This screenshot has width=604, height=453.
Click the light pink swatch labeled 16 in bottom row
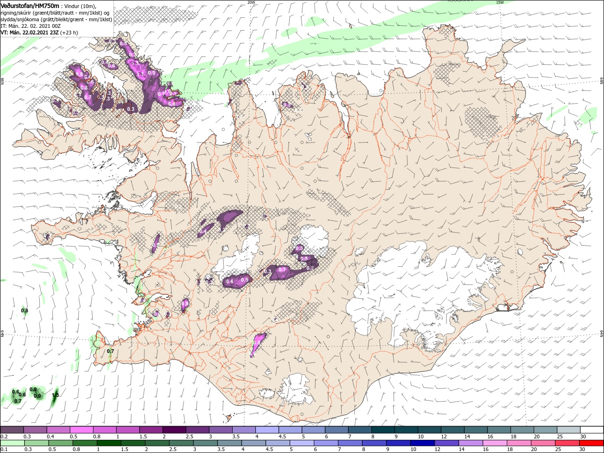(495, 443)
